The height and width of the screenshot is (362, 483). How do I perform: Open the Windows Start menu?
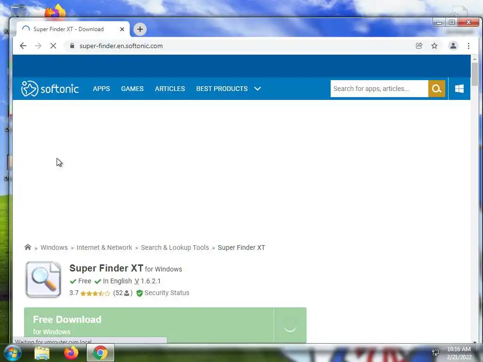pos(13,353)
